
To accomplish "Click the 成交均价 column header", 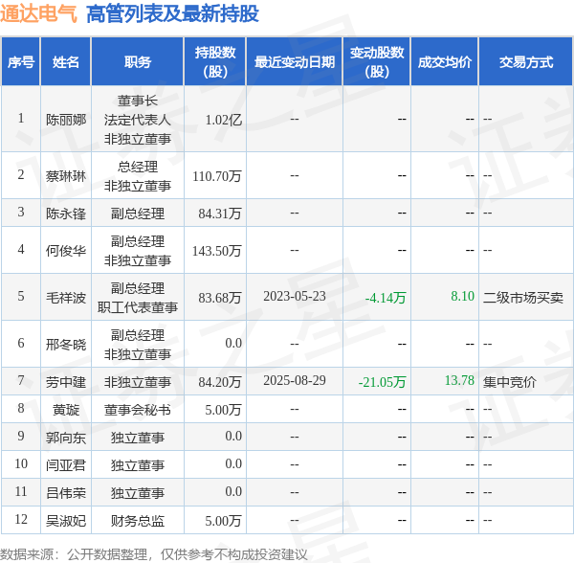I will pos(445,62).
